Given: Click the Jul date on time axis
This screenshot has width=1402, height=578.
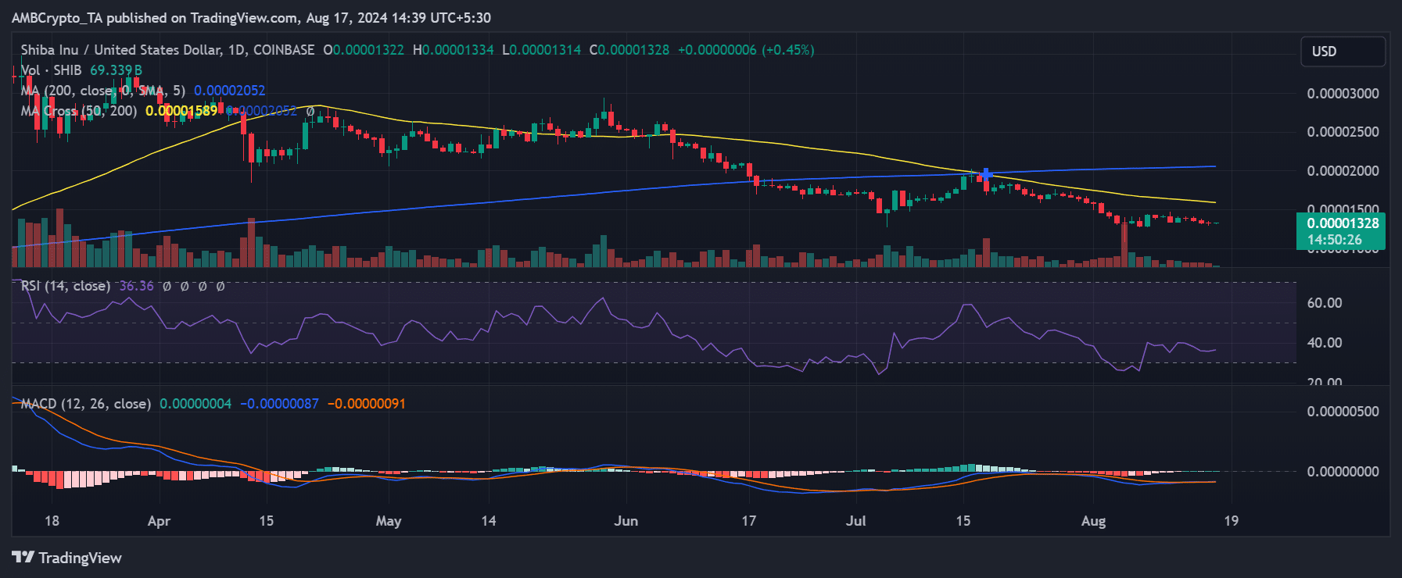Looking at the screenshot, I should click(856, 521).
